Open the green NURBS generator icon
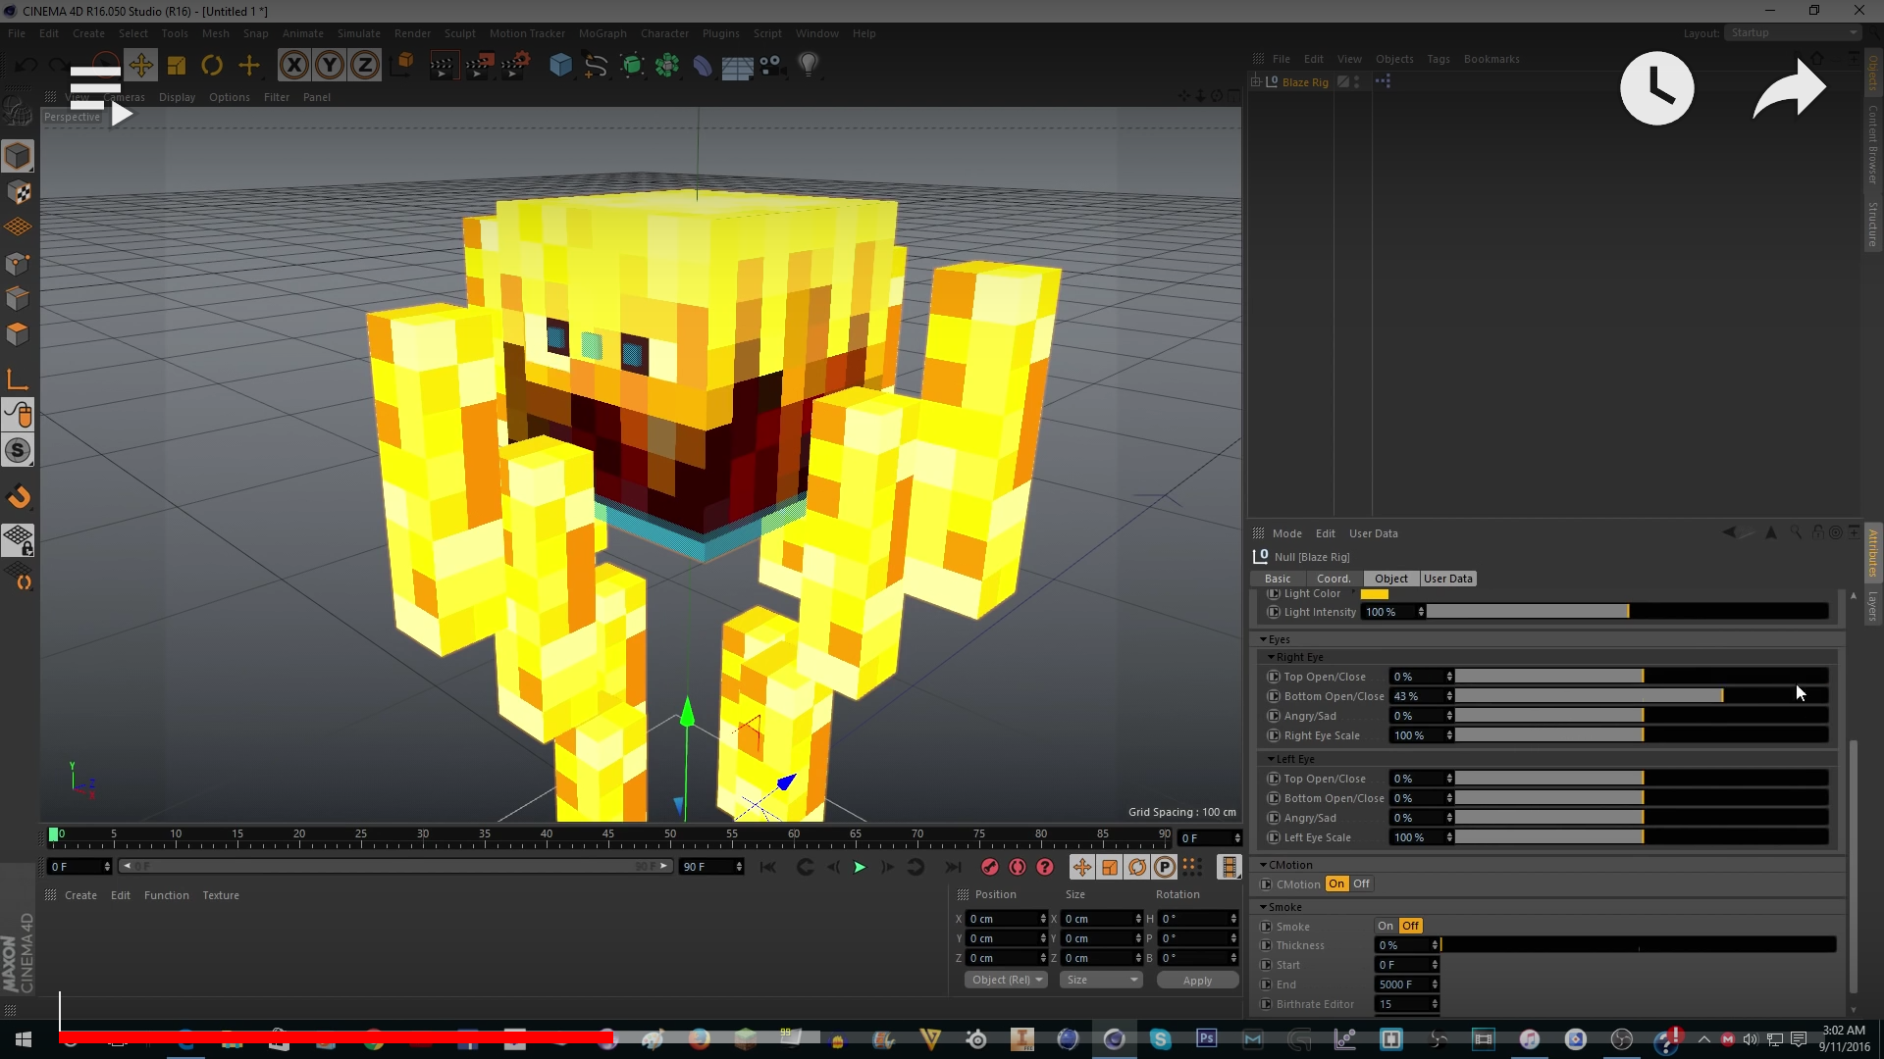The image size is (1884, 1059). [632, 65]
